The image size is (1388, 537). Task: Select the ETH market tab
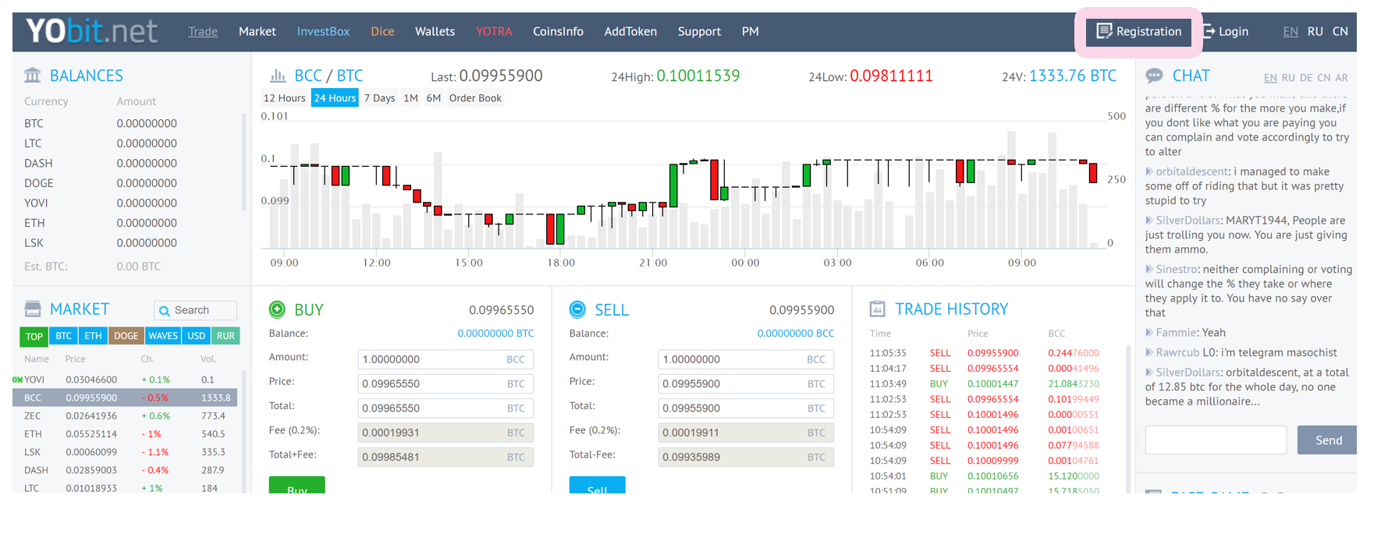(x=94, y=336)
